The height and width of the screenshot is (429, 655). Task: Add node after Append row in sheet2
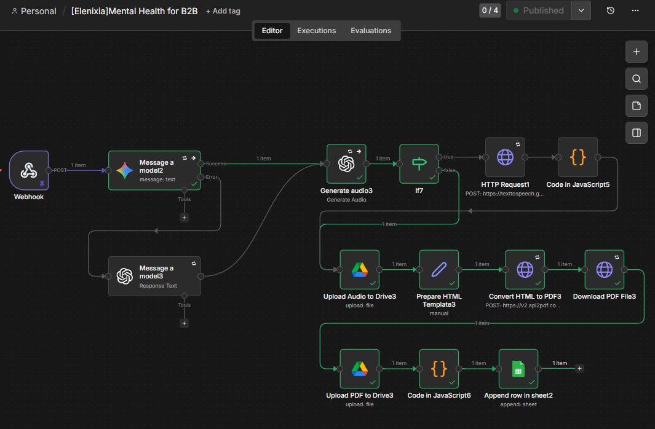(579, 369)
